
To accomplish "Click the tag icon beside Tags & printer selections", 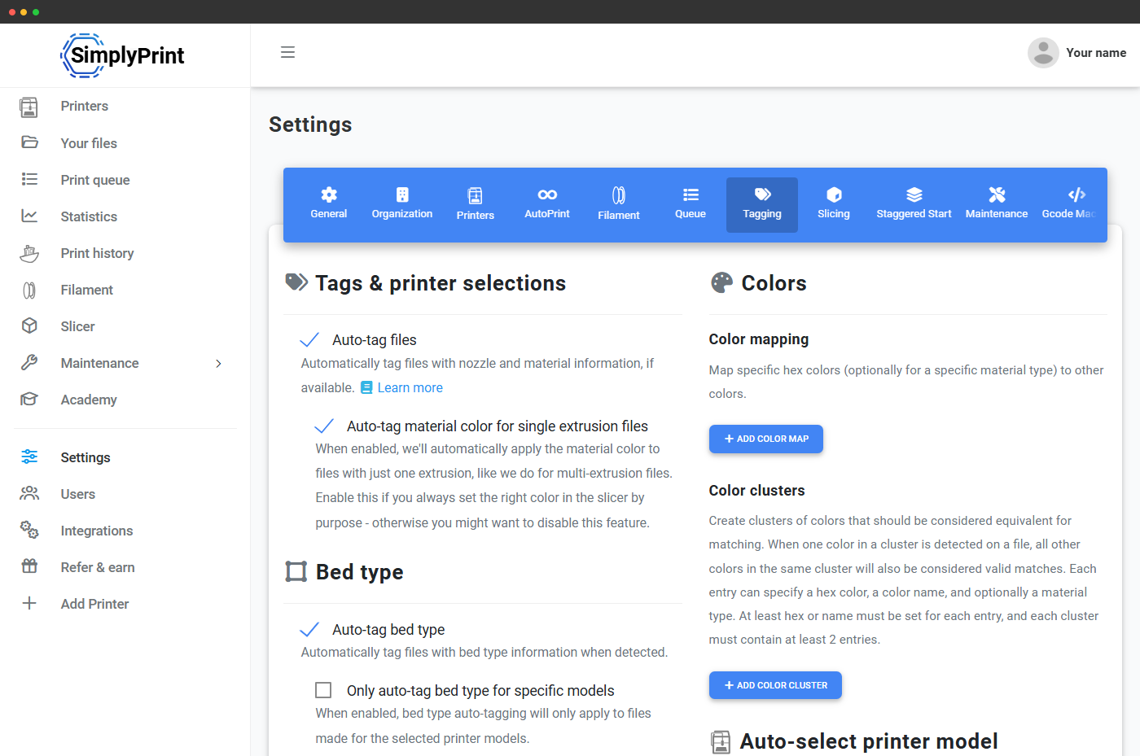I will (296, 282).
